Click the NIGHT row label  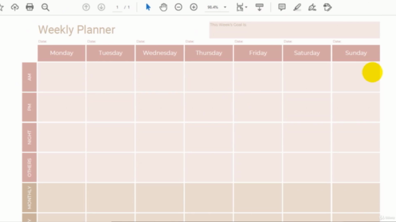[x=29, y=137]
